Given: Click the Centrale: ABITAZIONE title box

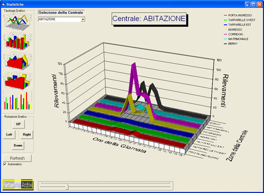Looking at the screenshot, I should click(149, 18).
